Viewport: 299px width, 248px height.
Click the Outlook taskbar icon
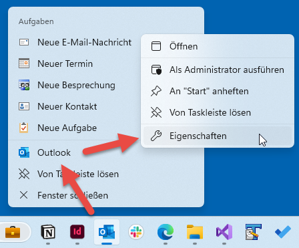pyautogui.click(x=107, y=232)
